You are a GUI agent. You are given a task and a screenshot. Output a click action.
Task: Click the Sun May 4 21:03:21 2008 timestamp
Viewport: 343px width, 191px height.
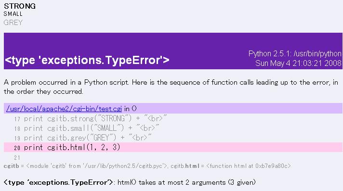pyautogui.click(x=298, y=63)
